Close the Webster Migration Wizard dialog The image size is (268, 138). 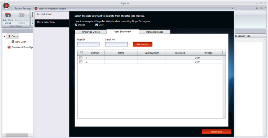[x=232, y=9]
